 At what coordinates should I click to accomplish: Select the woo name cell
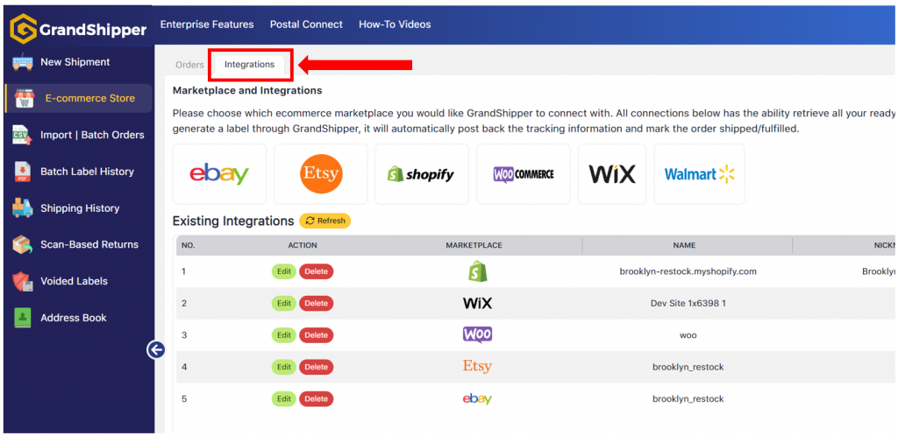tap(688, 335)
